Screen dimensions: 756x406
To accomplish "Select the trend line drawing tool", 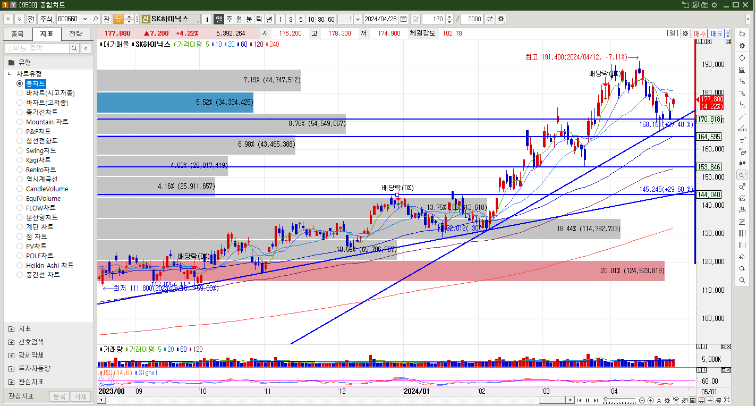I will point(742,116).
